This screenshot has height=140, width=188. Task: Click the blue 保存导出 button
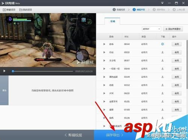pyautogui.click(x=115, y=135)
